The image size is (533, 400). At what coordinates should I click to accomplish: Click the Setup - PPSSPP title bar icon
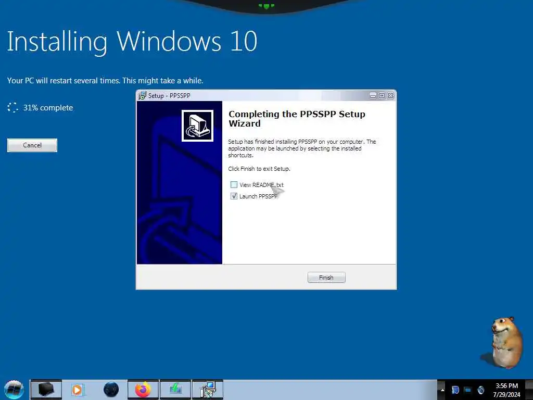click(142, 96)
